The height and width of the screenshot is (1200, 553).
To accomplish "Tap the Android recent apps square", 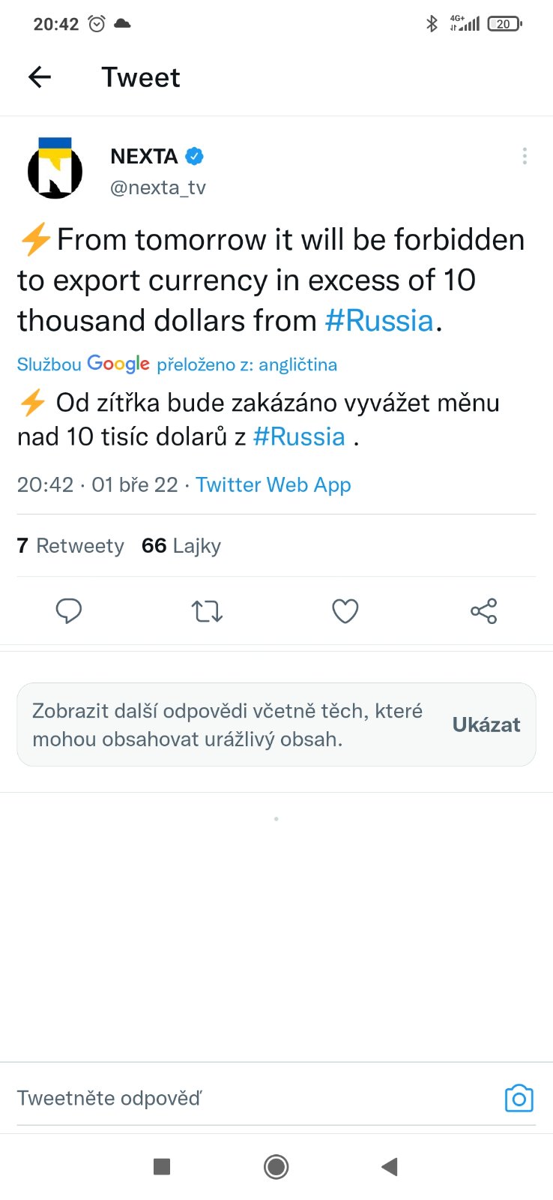I will [162, 1166].
